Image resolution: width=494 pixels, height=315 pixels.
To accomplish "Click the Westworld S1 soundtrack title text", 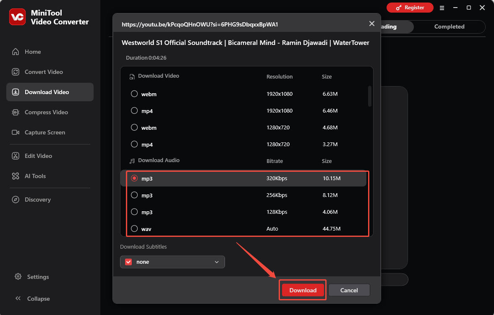I will (x=246, y=42).
